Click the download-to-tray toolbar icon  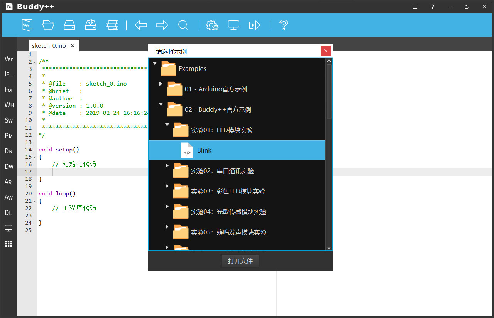point(90,25)
